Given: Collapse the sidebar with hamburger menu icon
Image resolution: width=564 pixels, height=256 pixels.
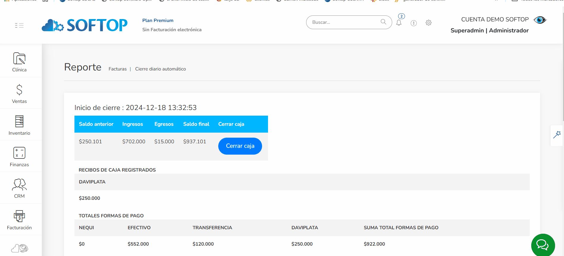Looking at the screenshot, I should pyautogui.click(x=19, y=25).
